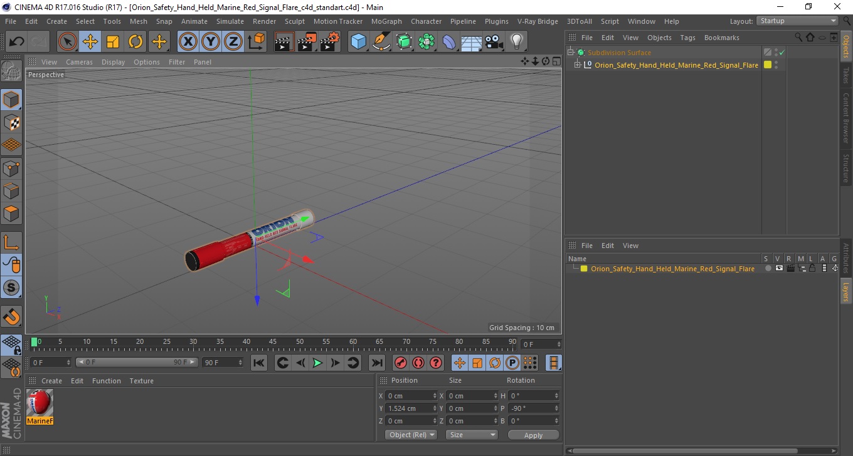Click Record Active Objects button
Image resolution: width=853 pixels, height=456 pixels.
(400, 363)
